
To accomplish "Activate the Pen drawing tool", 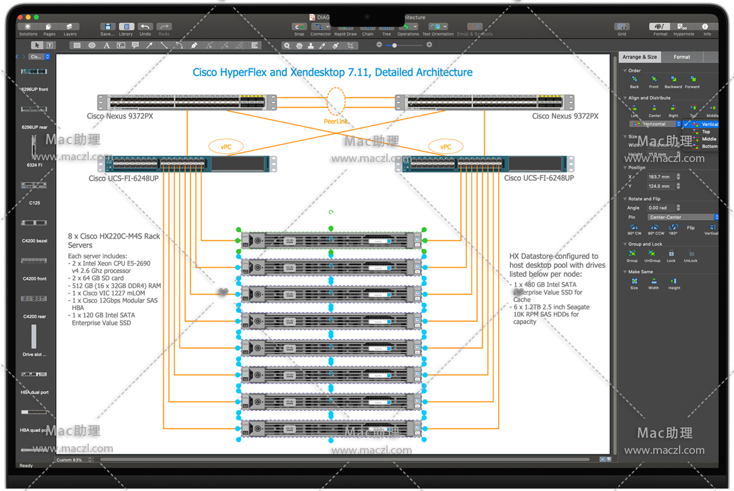I will coord(194,45).
